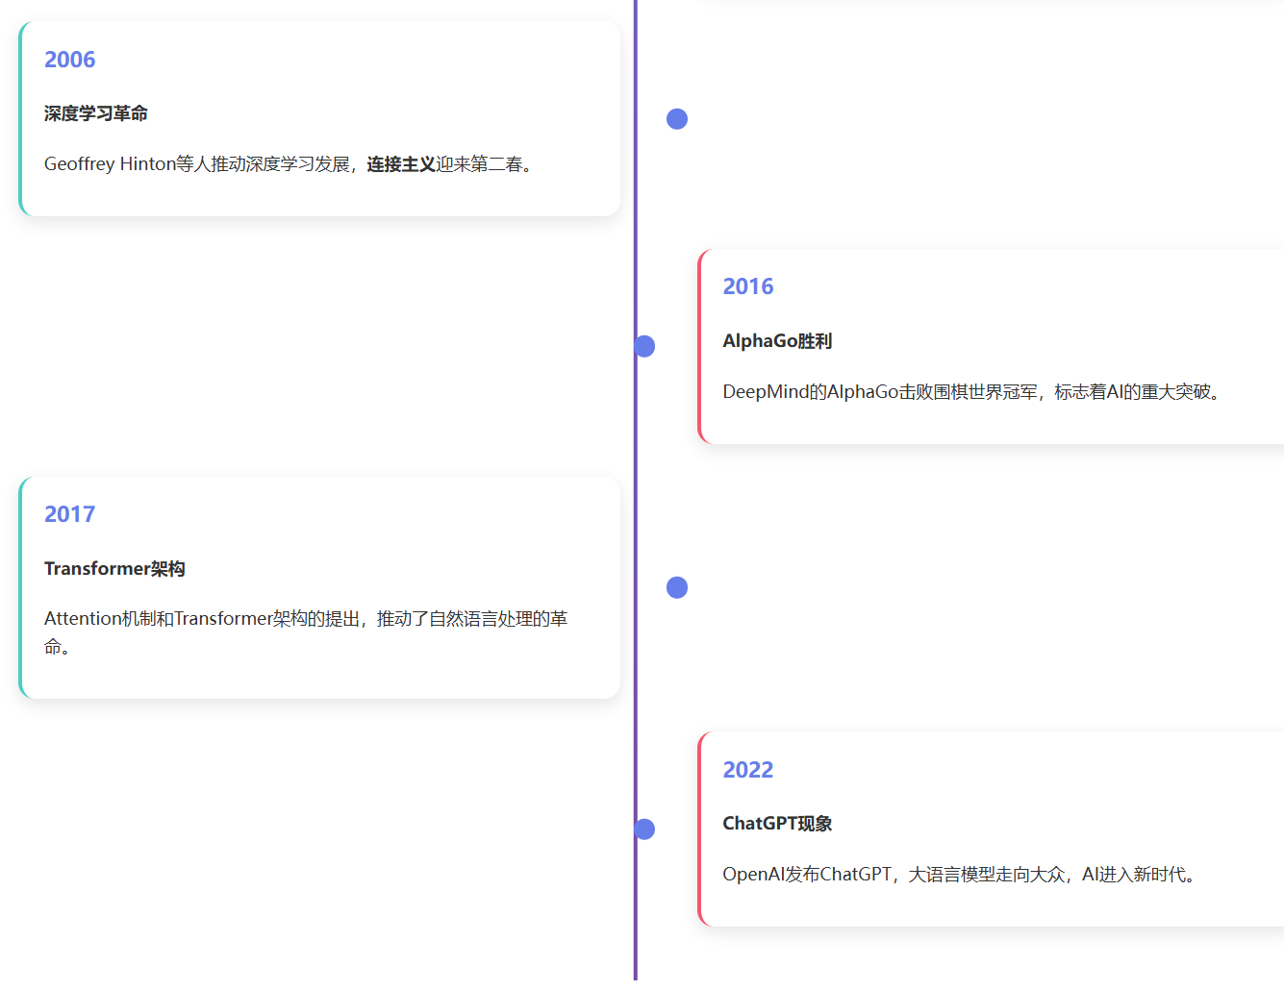
Task: Click the timeline dot beside the 2022 card
Action: (644, 828)
